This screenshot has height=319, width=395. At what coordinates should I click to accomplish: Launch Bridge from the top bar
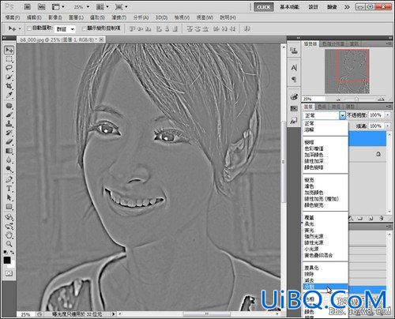[x=27, y=7]
